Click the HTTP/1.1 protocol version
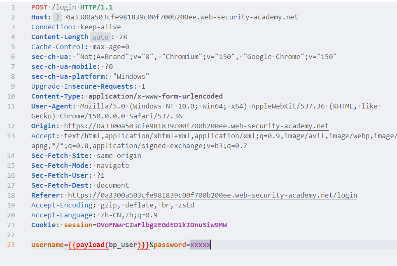The image size is (397, 266). [96, 7]
